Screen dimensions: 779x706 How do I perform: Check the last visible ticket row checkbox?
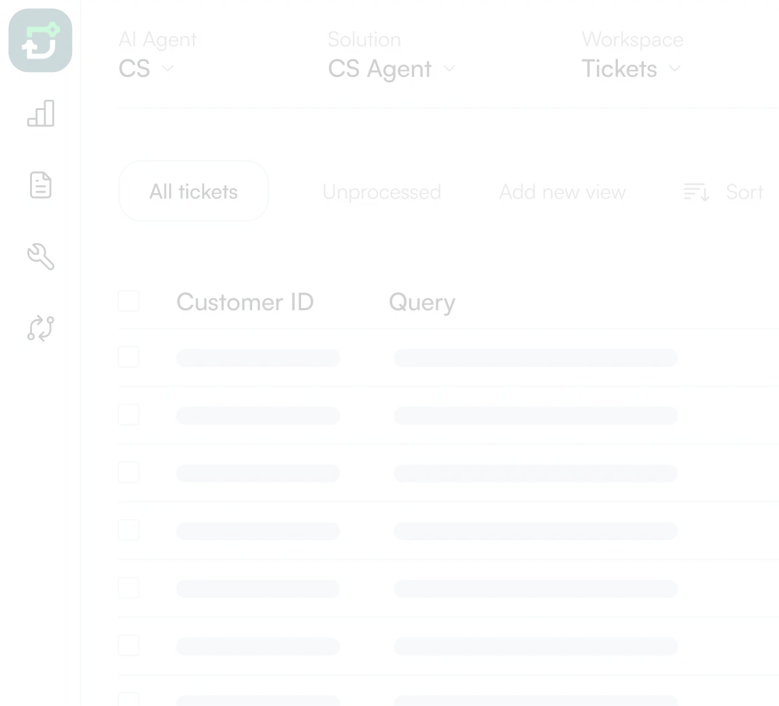click(128, 699)
